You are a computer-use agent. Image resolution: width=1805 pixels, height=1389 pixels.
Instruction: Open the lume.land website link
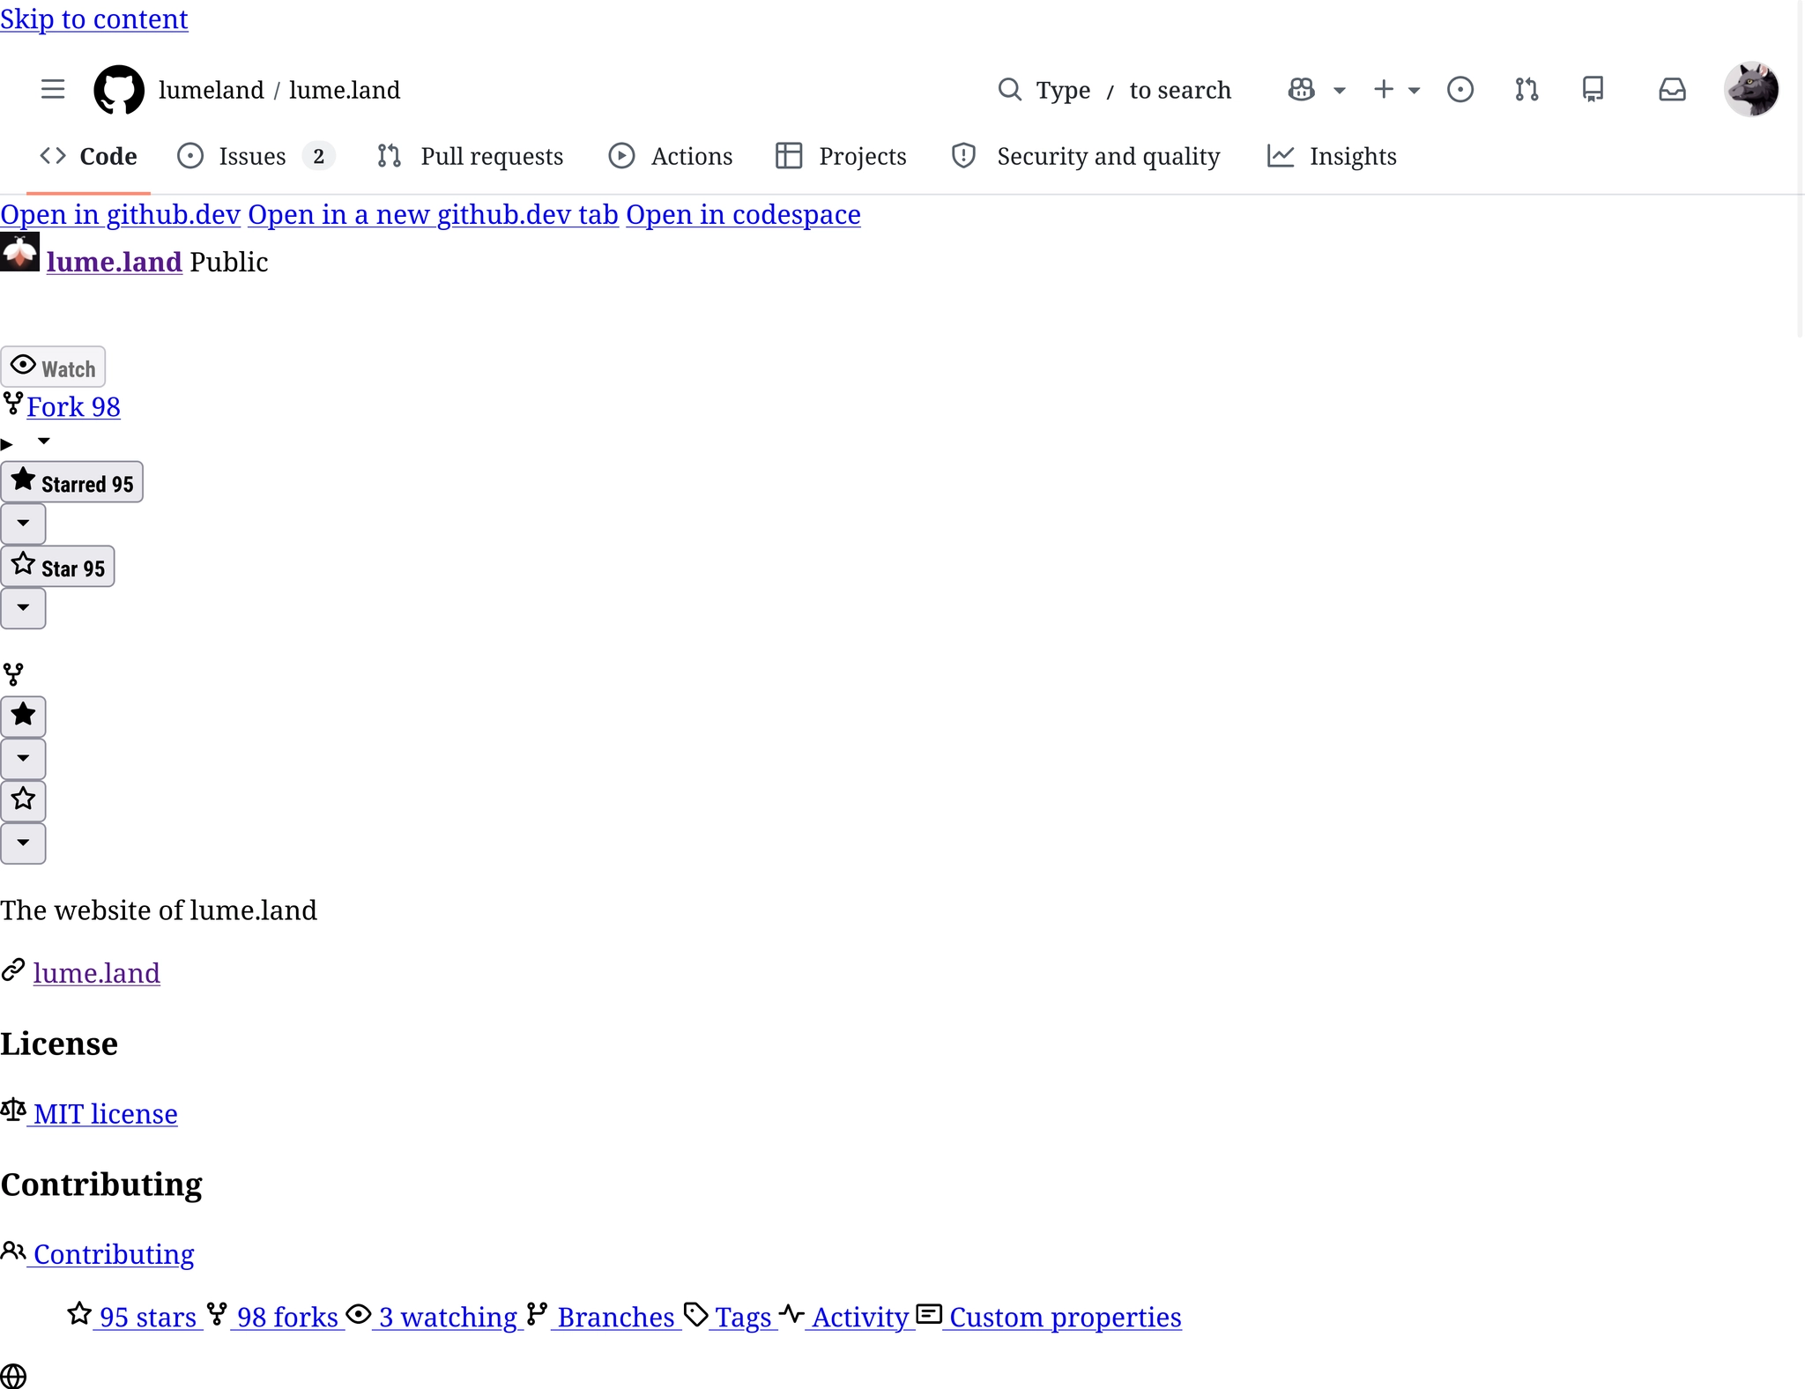click(97, 973)
